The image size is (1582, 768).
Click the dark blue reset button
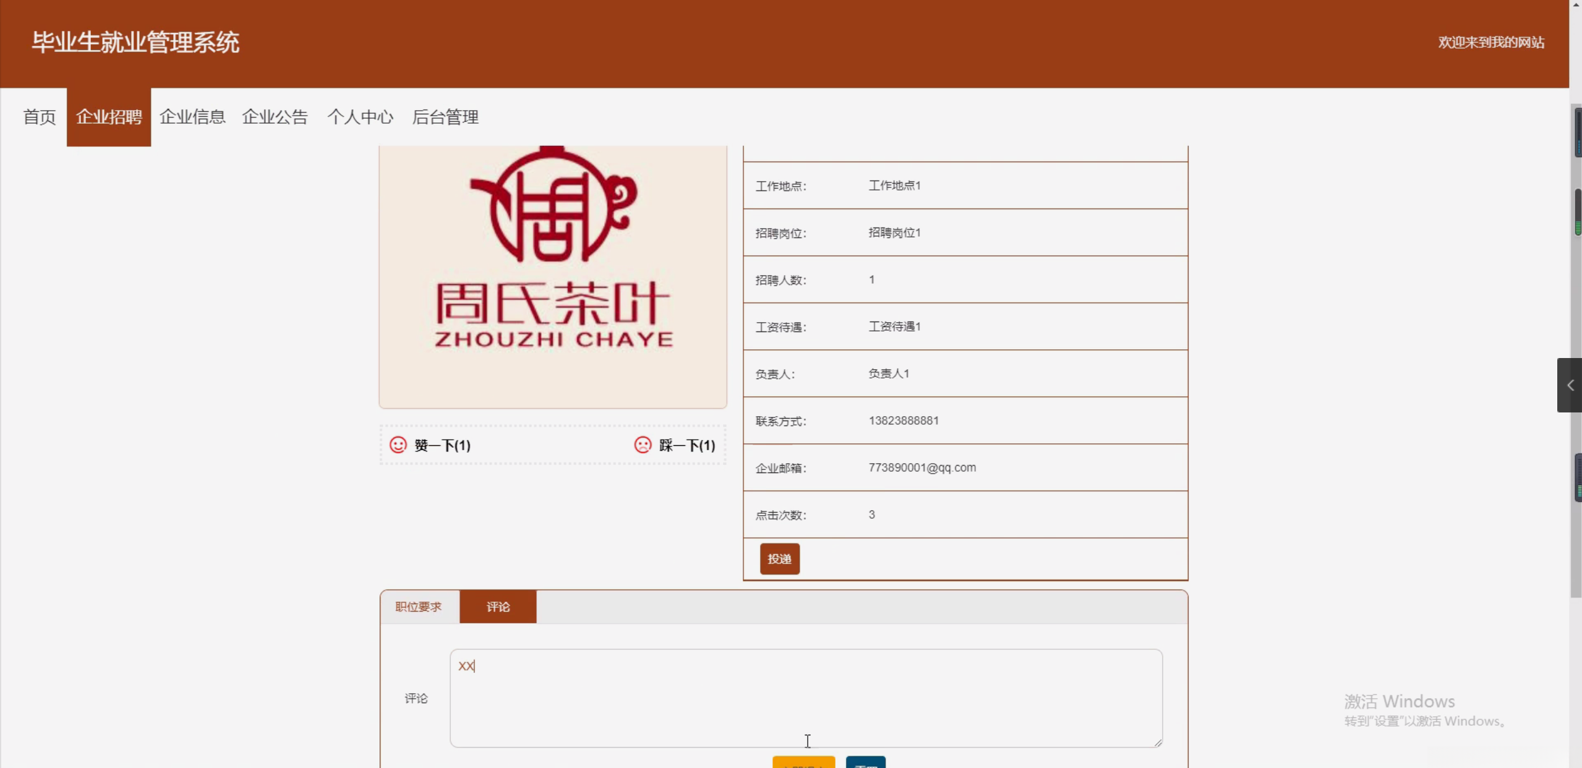pyautogui.click(x=865, y=762)
